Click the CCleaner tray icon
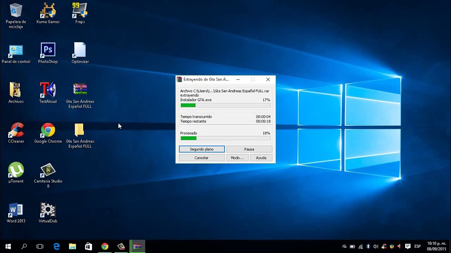Image resolution: width=451 pixels, height=253 pixels. click(384, 247)
